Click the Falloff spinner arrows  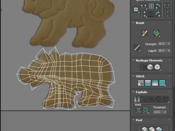pyautogui.click(x=169, y=51)
